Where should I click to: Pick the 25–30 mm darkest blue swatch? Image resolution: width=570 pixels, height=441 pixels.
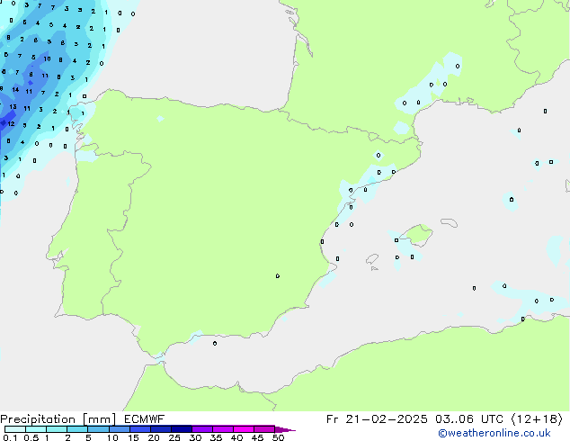(181, 429)
